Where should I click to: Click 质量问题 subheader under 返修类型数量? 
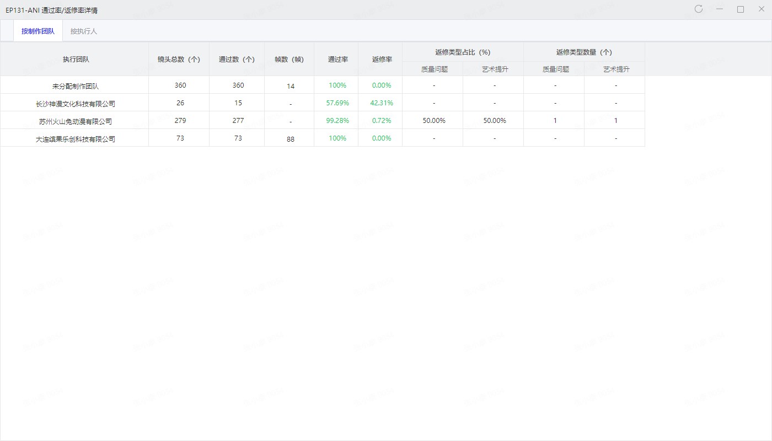coord(555,69)
